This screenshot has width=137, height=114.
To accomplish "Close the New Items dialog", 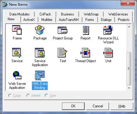I will tap(128, 3).
